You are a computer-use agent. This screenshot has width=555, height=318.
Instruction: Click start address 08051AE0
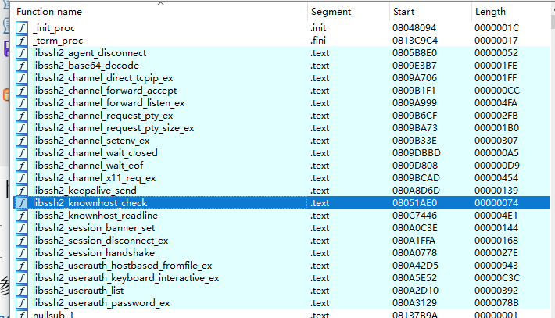tap(414, 203)
